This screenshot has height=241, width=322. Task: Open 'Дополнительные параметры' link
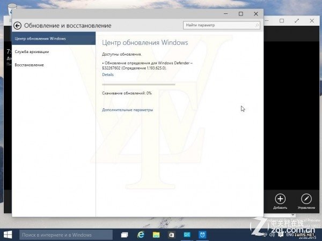coord(128,110)
